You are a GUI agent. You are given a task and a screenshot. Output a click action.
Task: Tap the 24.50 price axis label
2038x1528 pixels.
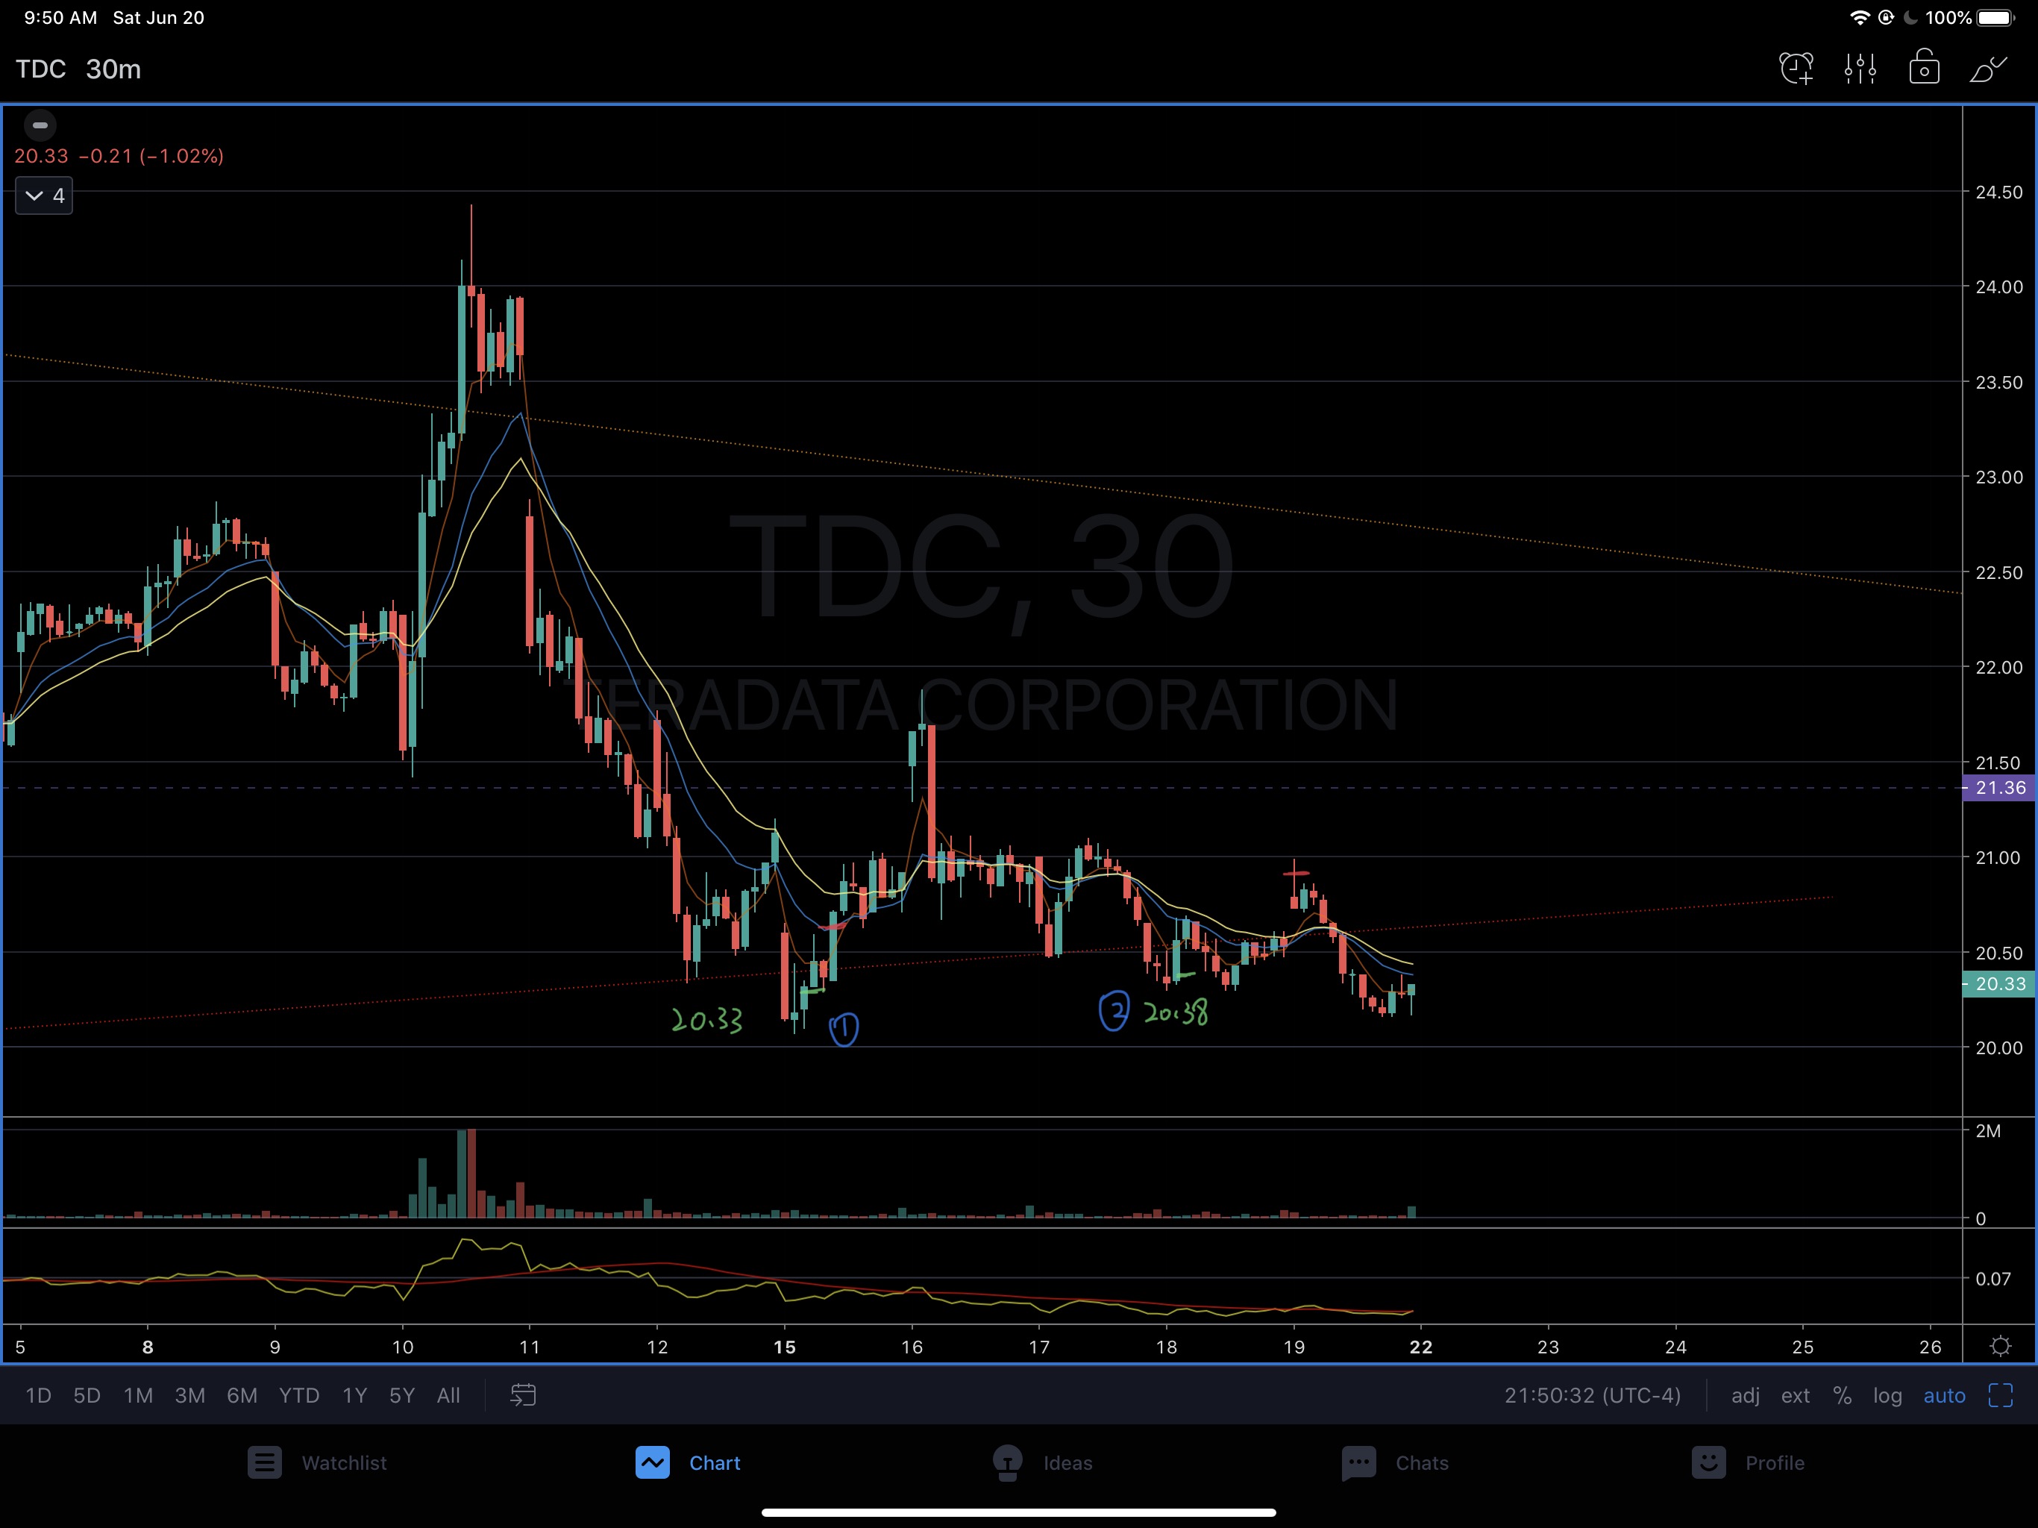coord(1998,192)
